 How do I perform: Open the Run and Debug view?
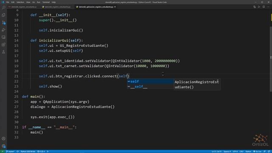[x=3, y=30]
